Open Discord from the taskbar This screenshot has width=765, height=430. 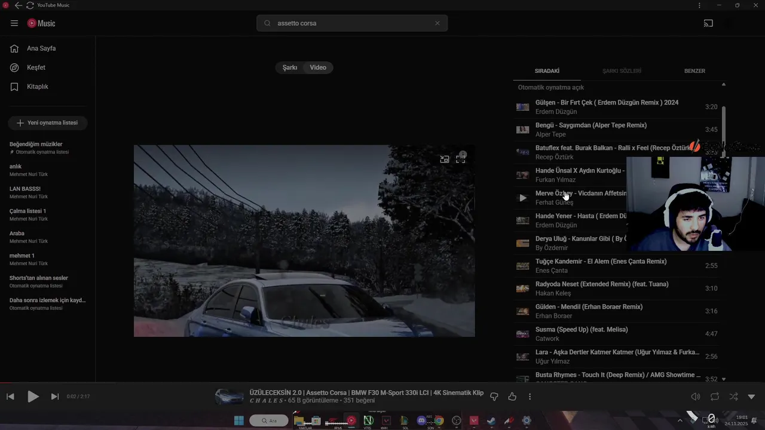click(421, 420)
